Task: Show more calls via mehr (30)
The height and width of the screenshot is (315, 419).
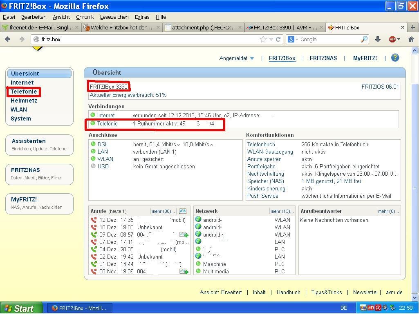Action: coord(163,211)
